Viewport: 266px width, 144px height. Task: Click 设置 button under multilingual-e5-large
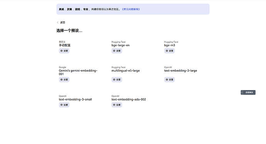pyautogui.click(x=117, y=80)
